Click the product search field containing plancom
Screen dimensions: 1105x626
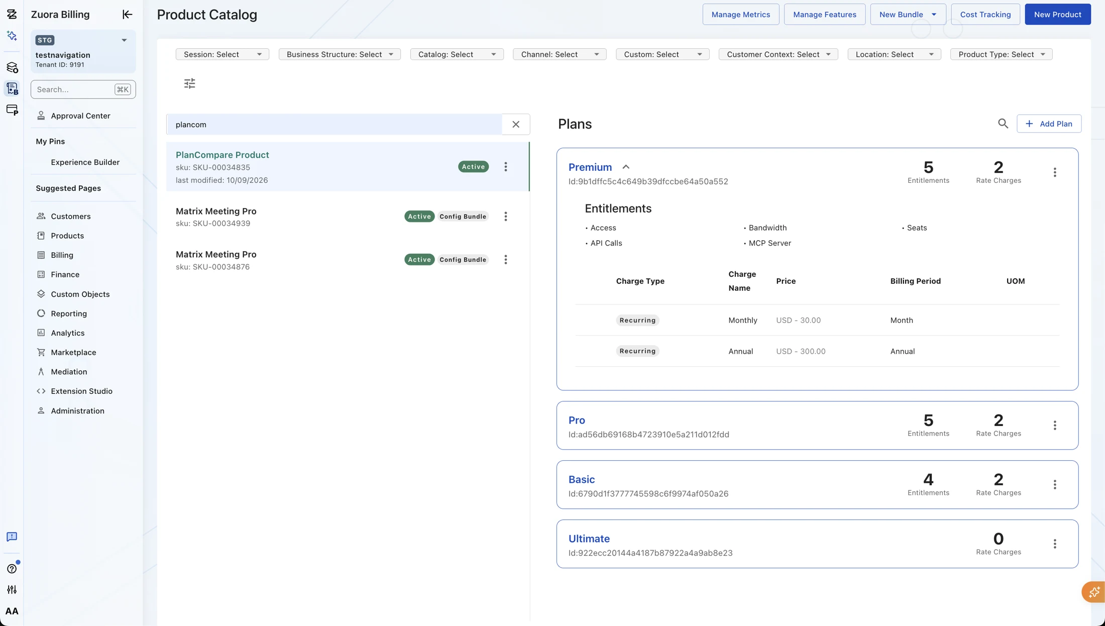[334, 124]
